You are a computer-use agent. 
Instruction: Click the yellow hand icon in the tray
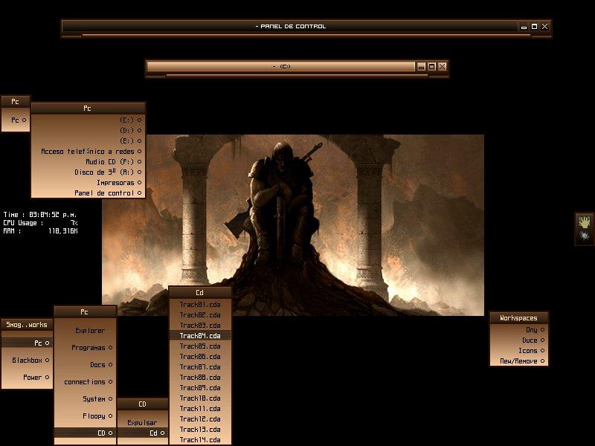click(585, 222)
